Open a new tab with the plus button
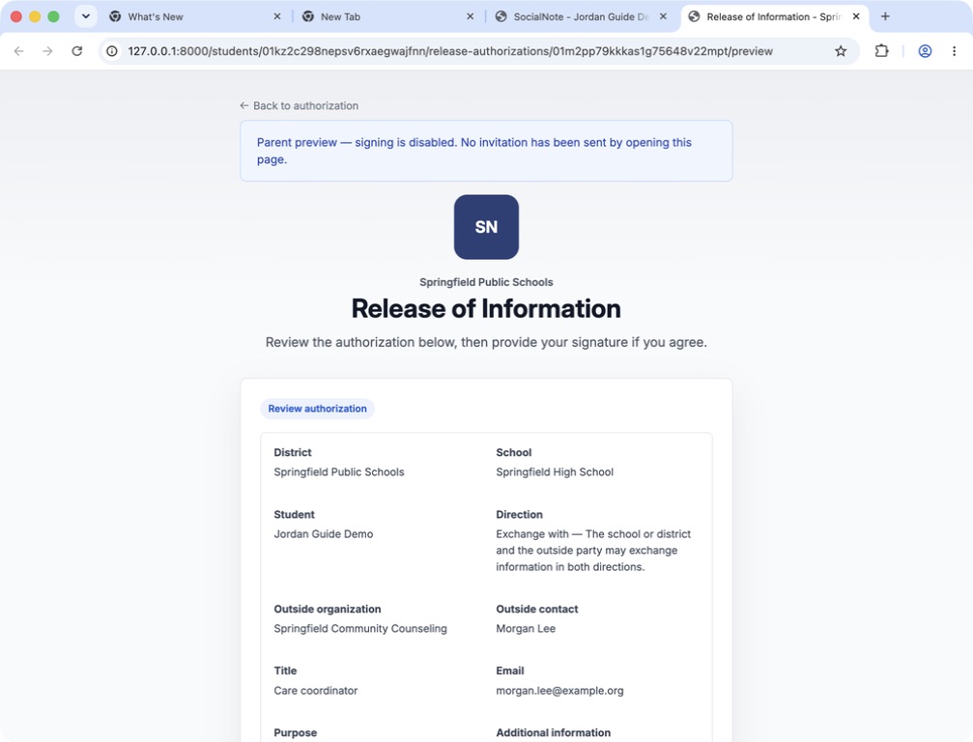This screenshot has height=742, width=973. (885, 16)
